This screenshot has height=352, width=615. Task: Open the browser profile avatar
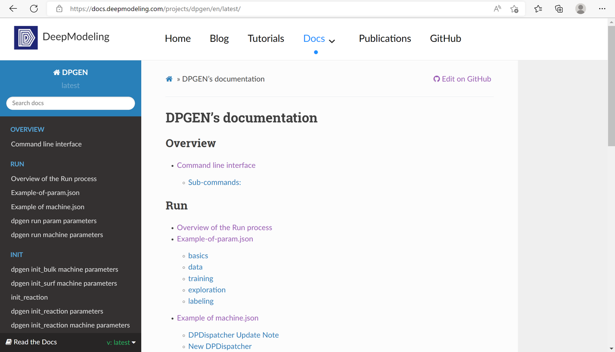[x=581, y=9]
